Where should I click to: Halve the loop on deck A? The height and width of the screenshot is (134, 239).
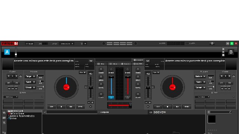pyautogui.click(x=9, y=76)
